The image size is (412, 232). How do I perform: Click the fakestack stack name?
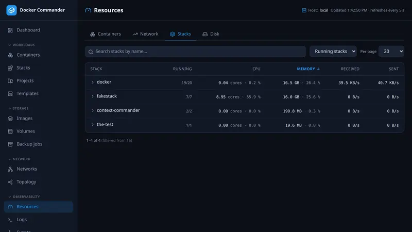(107, 96)
